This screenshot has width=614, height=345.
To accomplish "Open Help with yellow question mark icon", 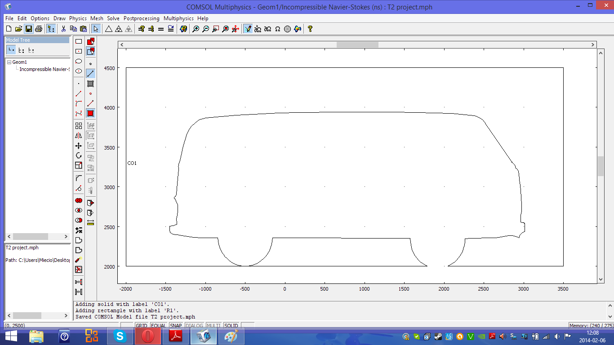I will [x=310, y=29].
